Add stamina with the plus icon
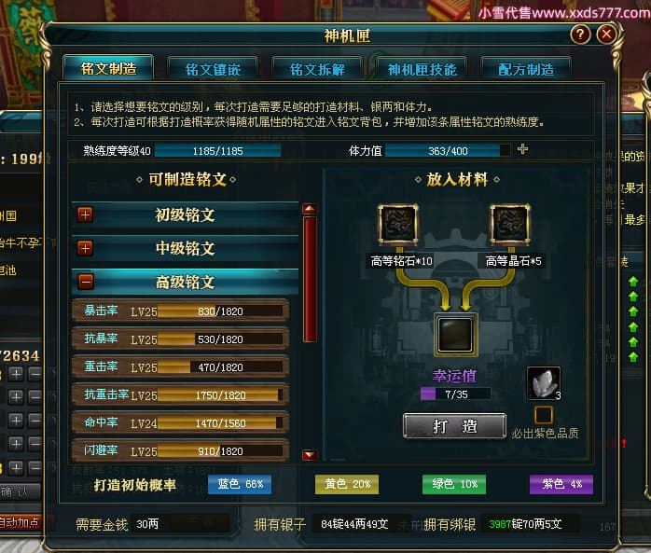 click(x=522, y=149)
